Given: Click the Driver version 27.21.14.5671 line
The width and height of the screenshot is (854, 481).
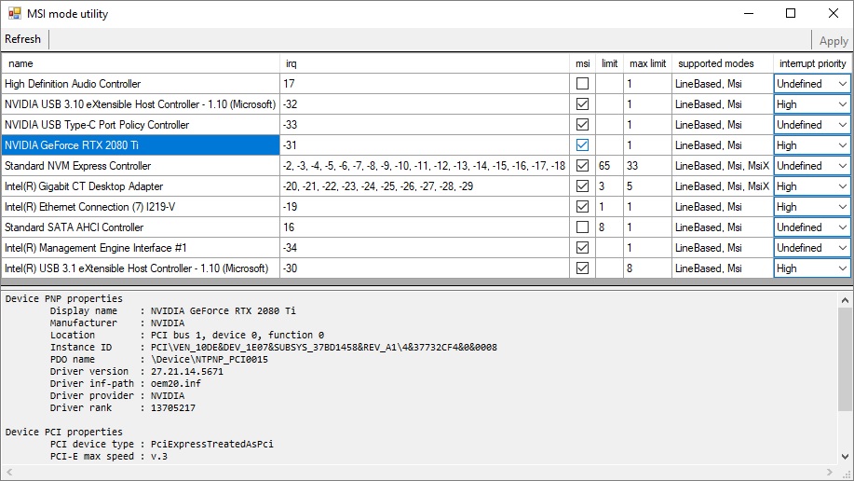Looking at the screenshot, I should point(137,371).
